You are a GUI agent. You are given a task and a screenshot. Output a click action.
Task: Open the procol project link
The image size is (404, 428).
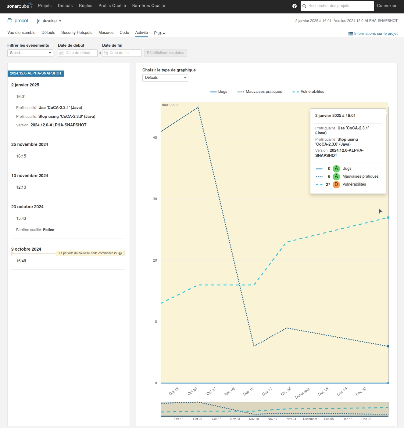(x=21, y=20)
